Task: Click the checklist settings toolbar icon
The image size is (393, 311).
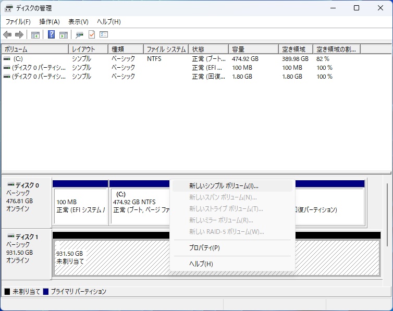Action: pos(104,35)
